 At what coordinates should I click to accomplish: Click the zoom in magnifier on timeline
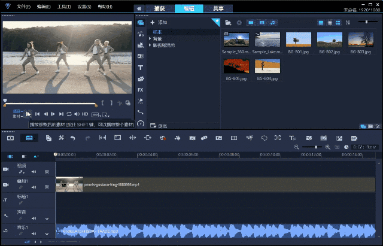point(328,147)
